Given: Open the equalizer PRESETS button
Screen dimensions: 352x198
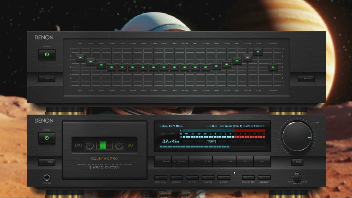Looking at the screenshot, I should pyautogui.click(x=306, y=78).
